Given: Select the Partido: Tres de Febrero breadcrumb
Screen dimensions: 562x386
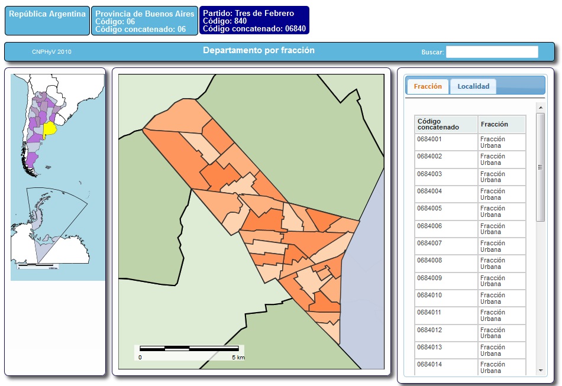Looking at the screenshot, I should pos(254,21).
